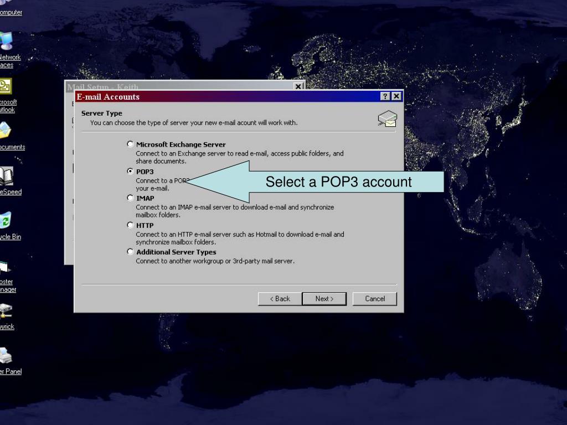The image size is (567, 425).
Task: Open help with the question mark button
Action: pyautogui.click(x=385, y=96)
